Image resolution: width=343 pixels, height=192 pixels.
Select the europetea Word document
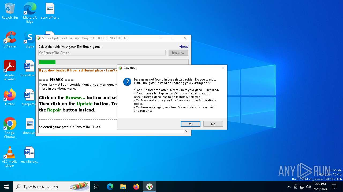[x=29, y=97]
